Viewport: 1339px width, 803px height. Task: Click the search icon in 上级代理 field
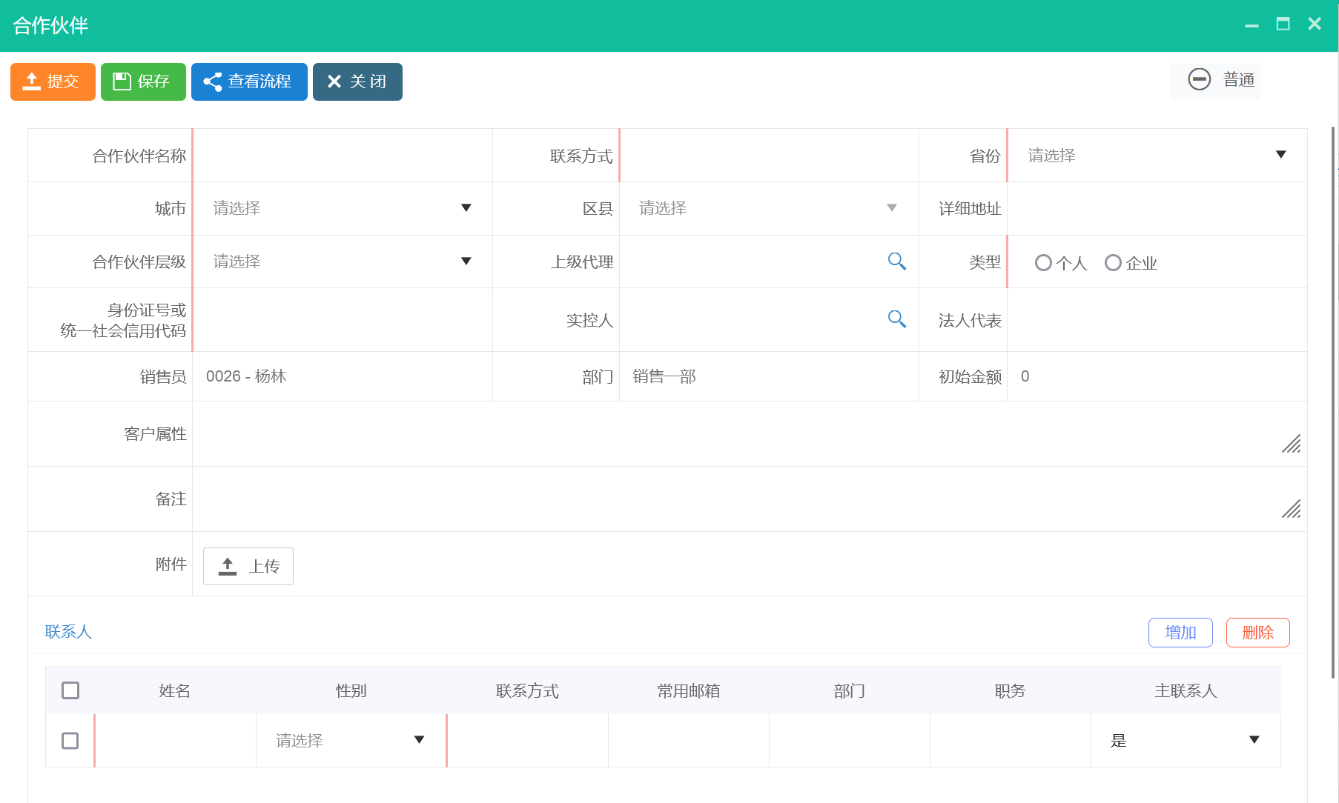click(896, 261)
